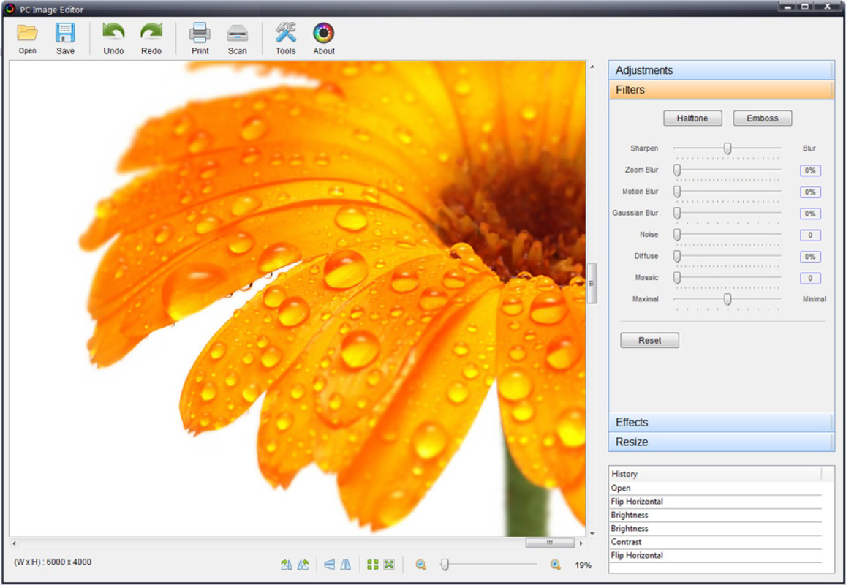Screen dimensions: 846x585
Task: Open the Tools menu icon
Action: coord(285,34)
